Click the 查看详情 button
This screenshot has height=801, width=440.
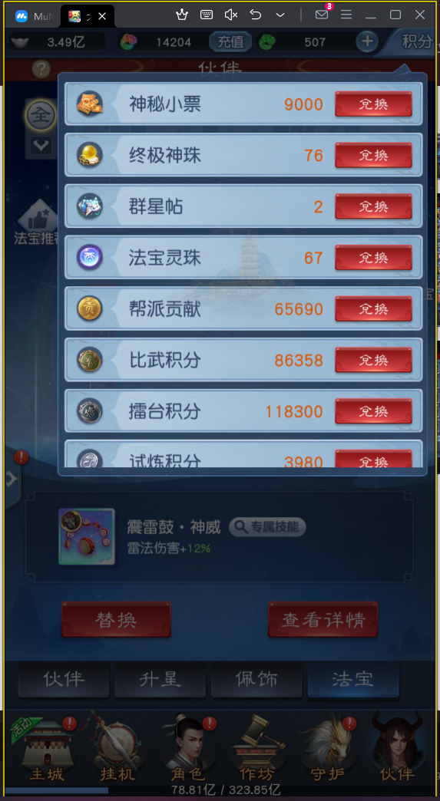tap(323, 620)
